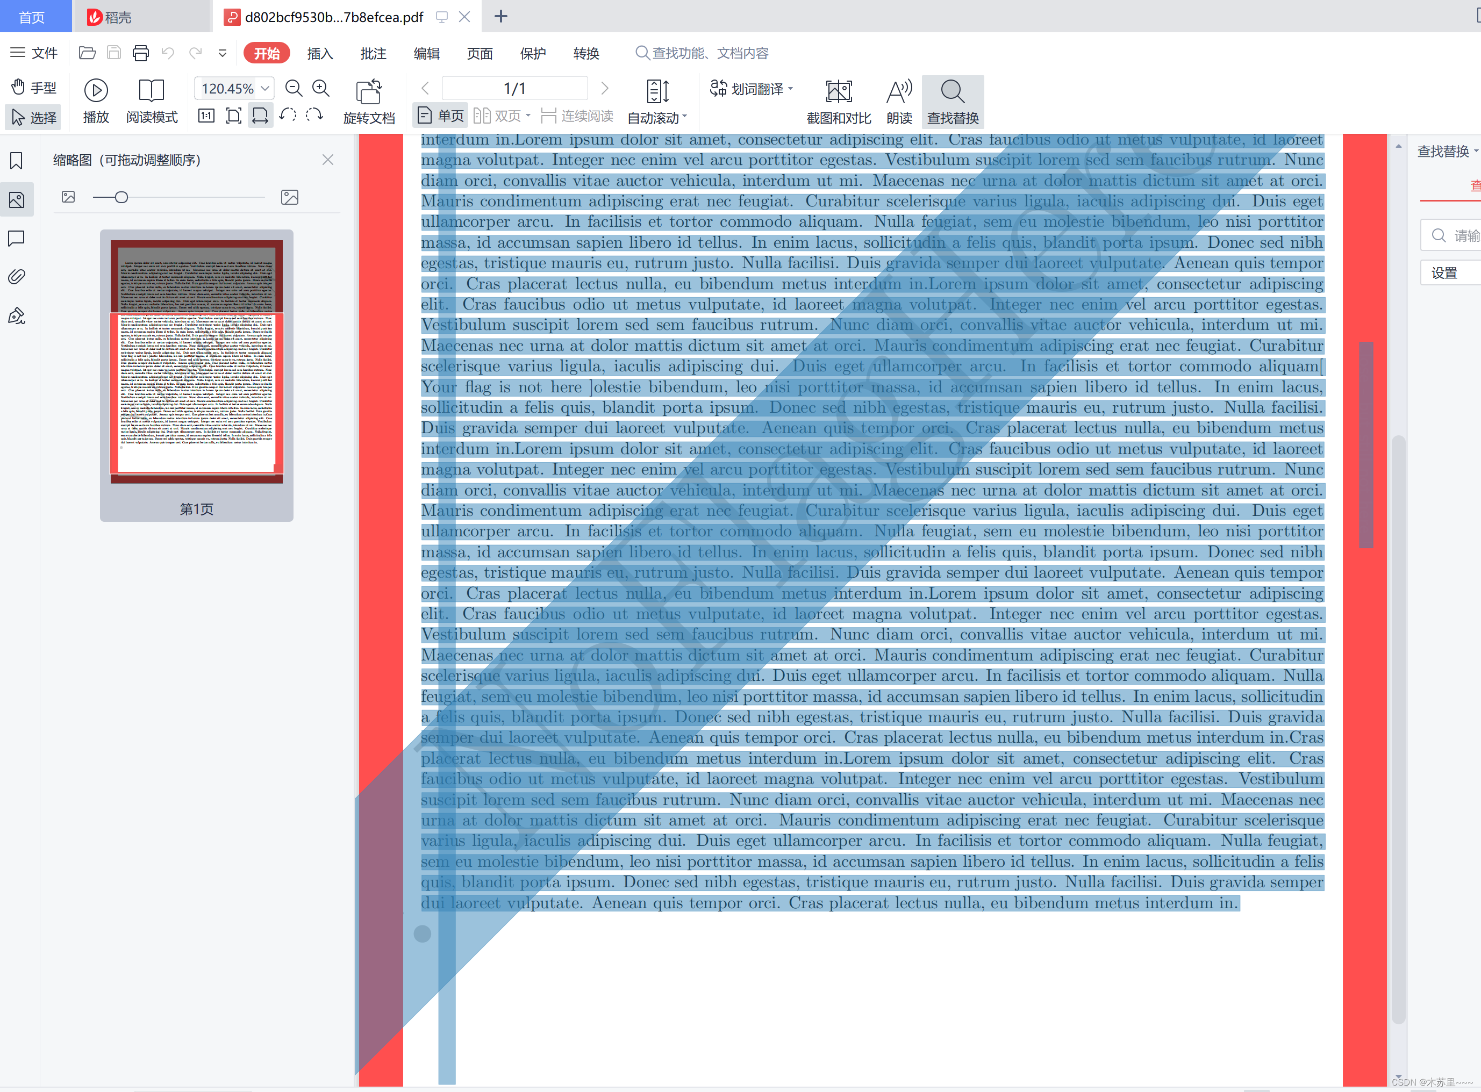The height and width of the screenshot is (1092, 1481).
Task: Switch to the 转换 ribbon tab
Action: click(586, 53)
